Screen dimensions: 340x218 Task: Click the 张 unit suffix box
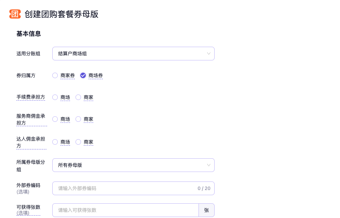206,210
